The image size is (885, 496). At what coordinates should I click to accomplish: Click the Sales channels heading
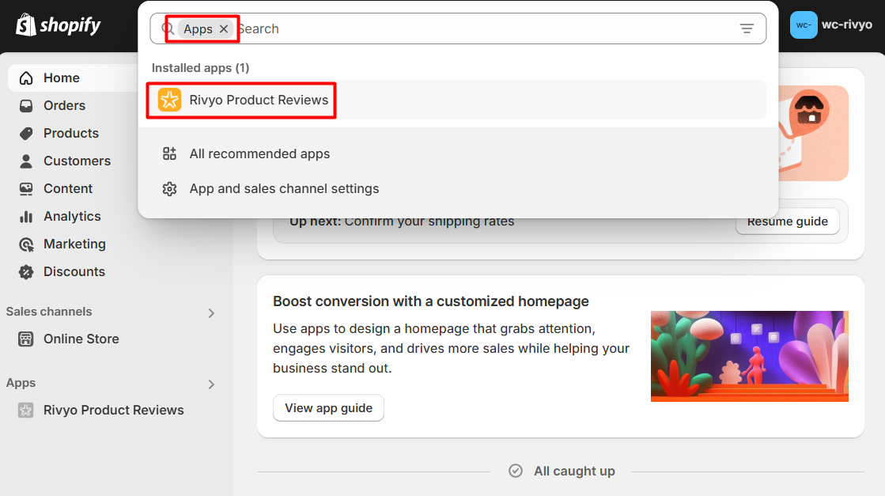[x=49, y=312]
